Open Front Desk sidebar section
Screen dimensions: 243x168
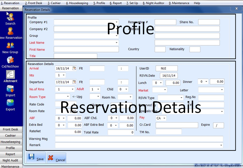11,129
